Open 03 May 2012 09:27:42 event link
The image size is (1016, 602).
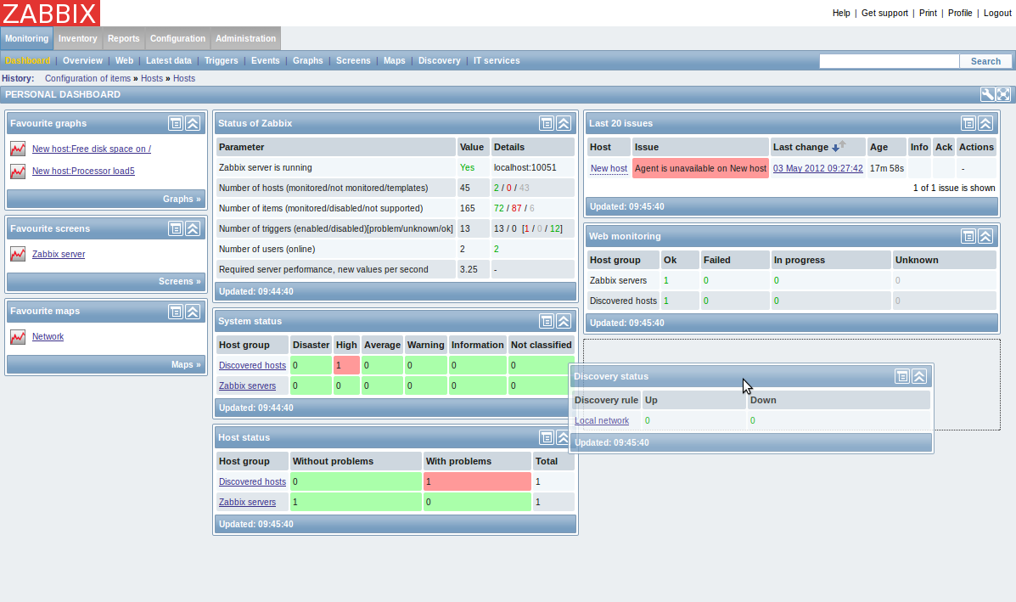point(817,168)
